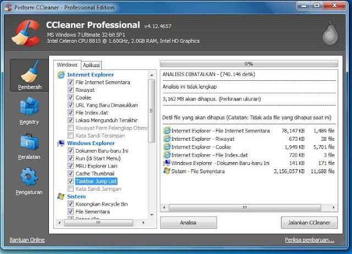
Task: Click Periksa pembaruan link
Action: (x=310, y=240)
